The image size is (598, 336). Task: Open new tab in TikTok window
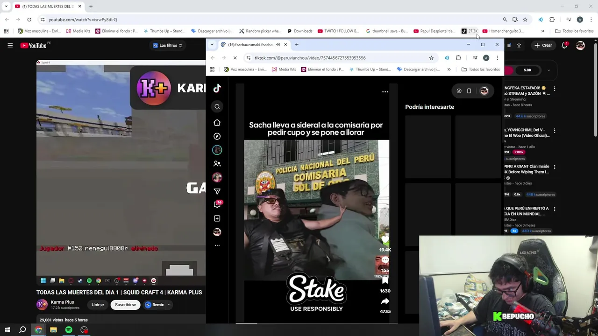[297, 45]
